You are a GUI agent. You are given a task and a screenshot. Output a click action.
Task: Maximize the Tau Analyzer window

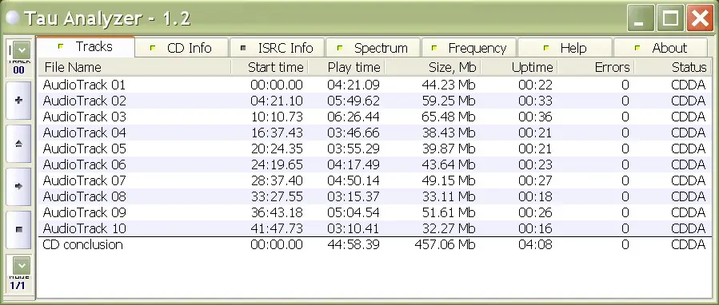pos(670,18)
